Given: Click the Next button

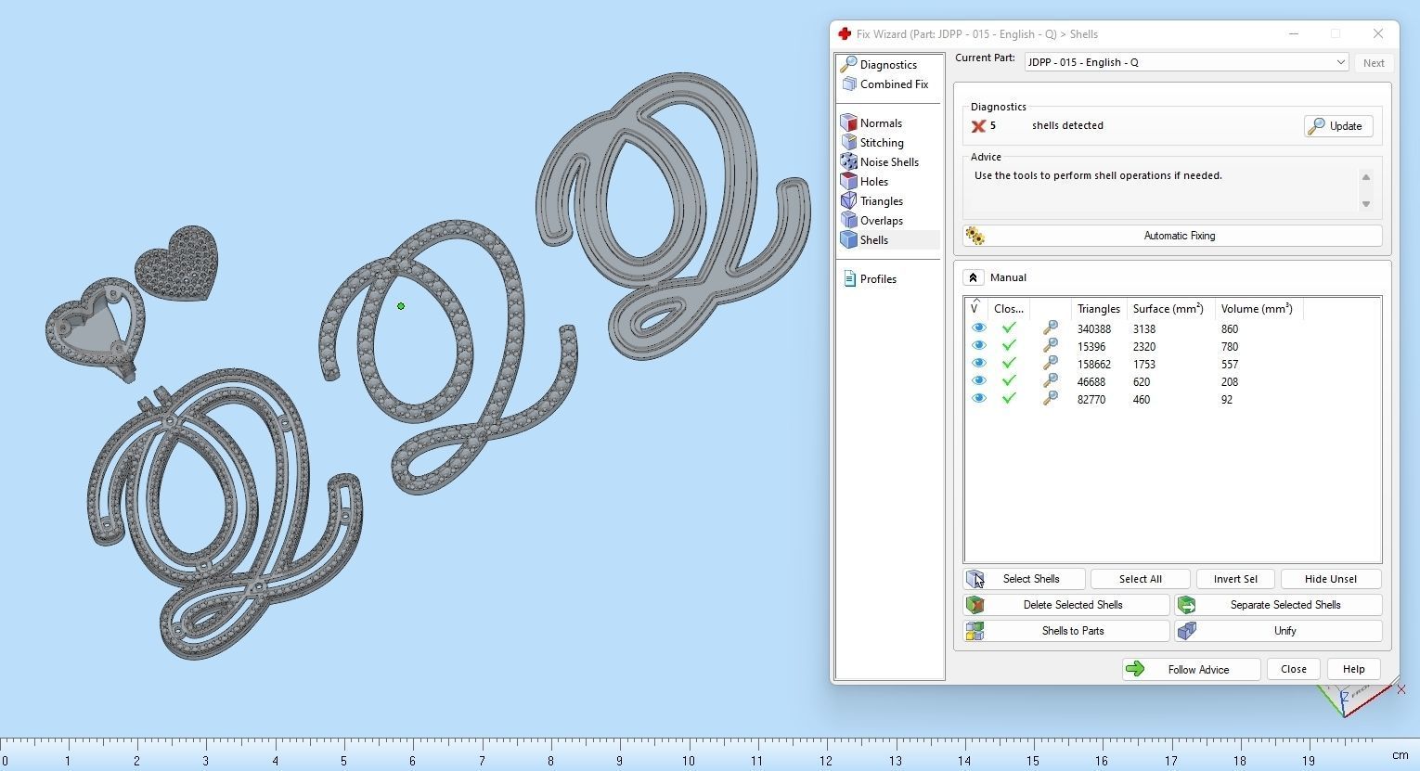Looking at the screenshot, I should tap(1374, 63).
